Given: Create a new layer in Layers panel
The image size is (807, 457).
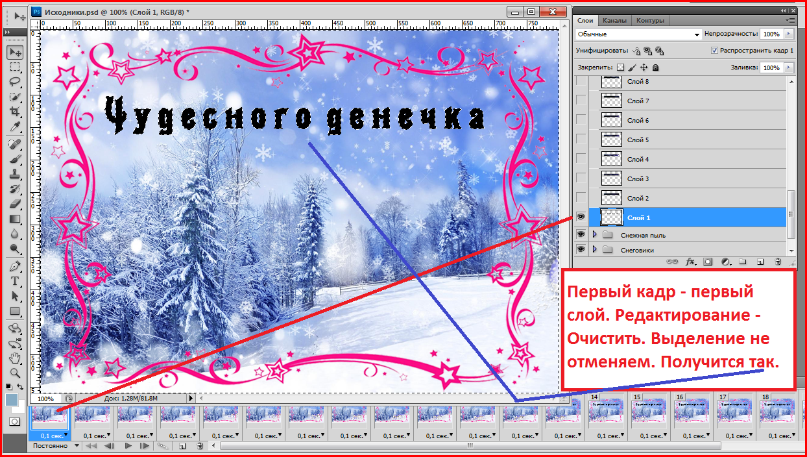Looking at the screenshot, I should pyautogui.click(x=760, y=262).
